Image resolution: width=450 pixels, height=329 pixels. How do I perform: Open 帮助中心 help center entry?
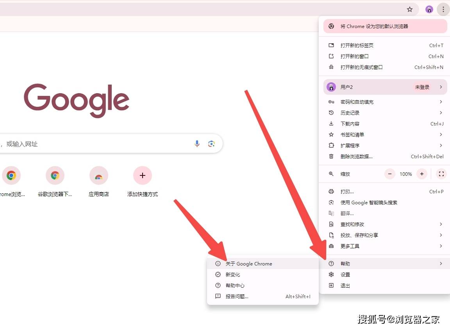pyautogui.click(x=263, y=285)
